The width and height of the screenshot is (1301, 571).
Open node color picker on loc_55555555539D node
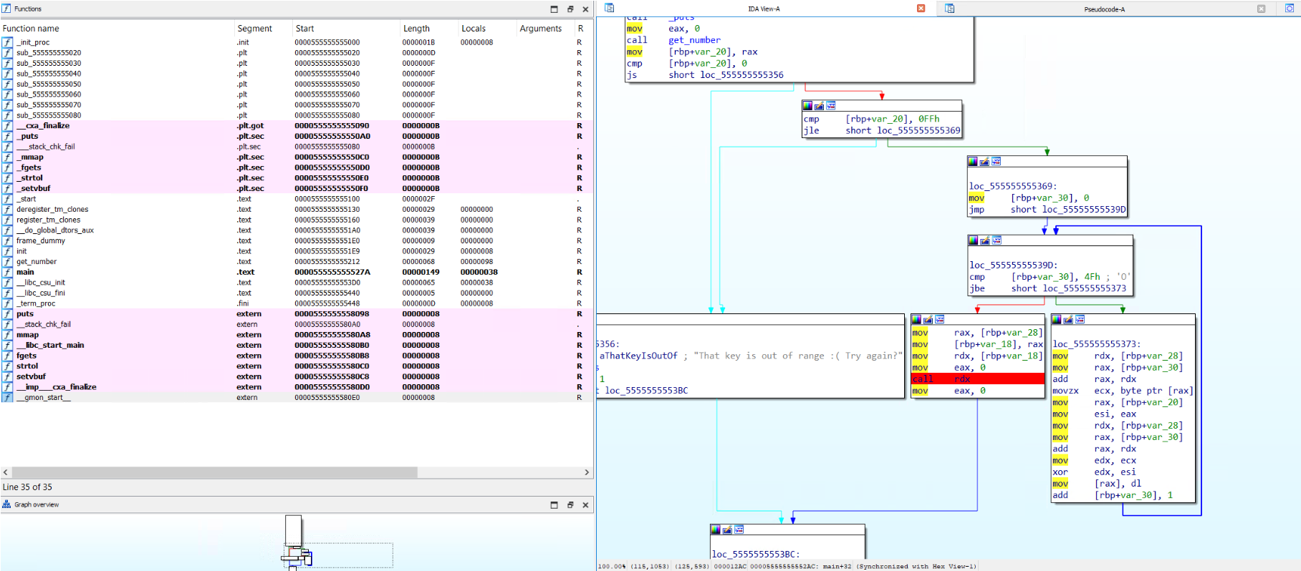point(974,240)
